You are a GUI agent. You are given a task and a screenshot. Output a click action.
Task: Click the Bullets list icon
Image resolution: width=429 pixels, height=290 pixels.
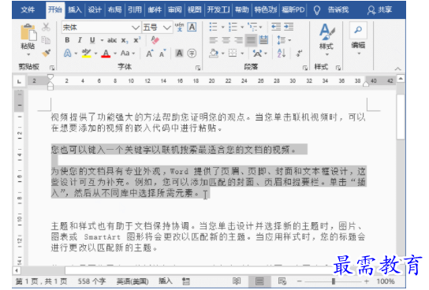click(x=213, y=27)
